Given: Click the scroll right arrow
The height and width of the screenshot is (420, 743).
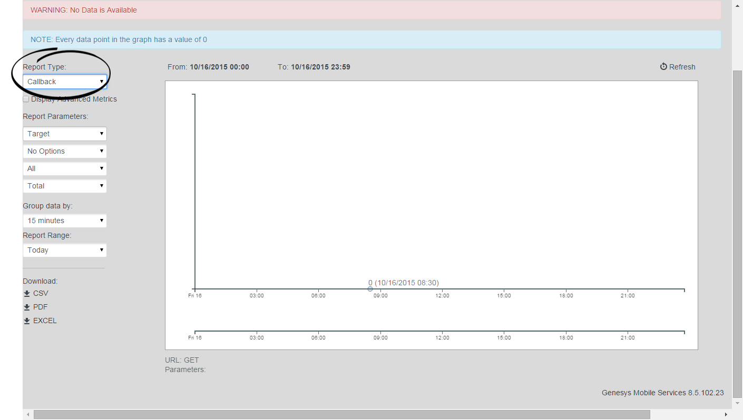Looking at the screenshot, I should pyautogui.click(x=726, y=415).
